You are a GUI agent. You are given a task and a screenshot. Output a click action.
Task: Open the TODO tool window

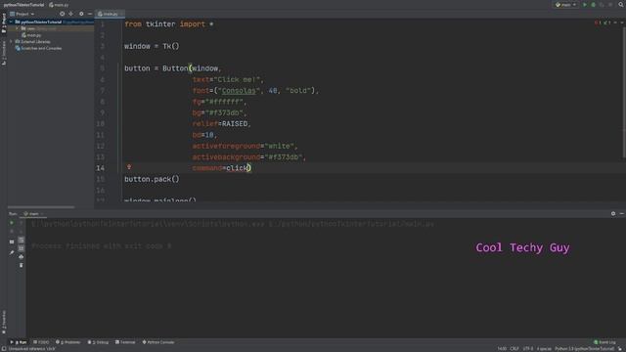[x=41, y=342]
